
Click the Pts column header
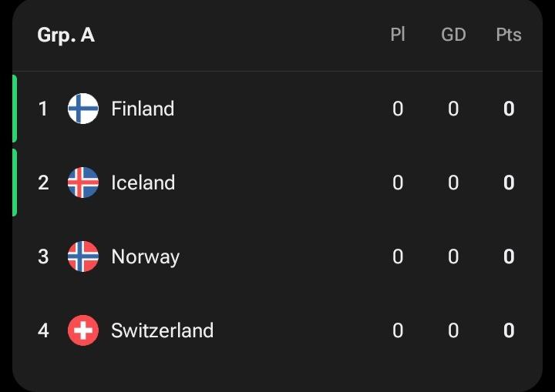[x=509, y=35]
